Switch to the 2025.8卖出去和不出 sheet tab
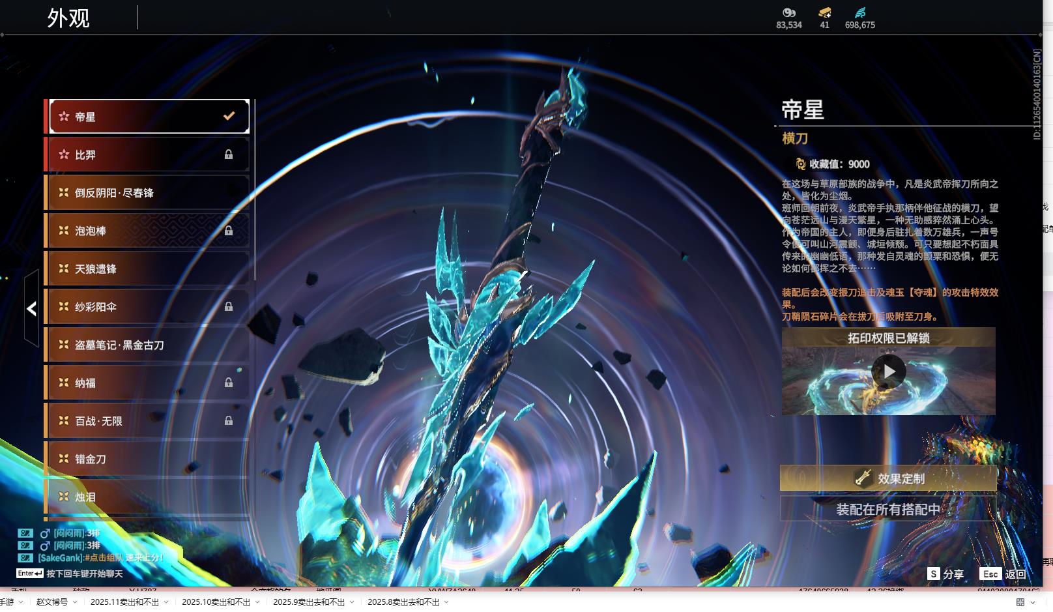 [x=403, y=602]
